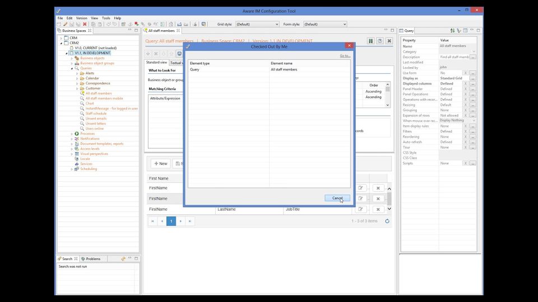Click the Go to... link in dialog

[x=345, y=56]
